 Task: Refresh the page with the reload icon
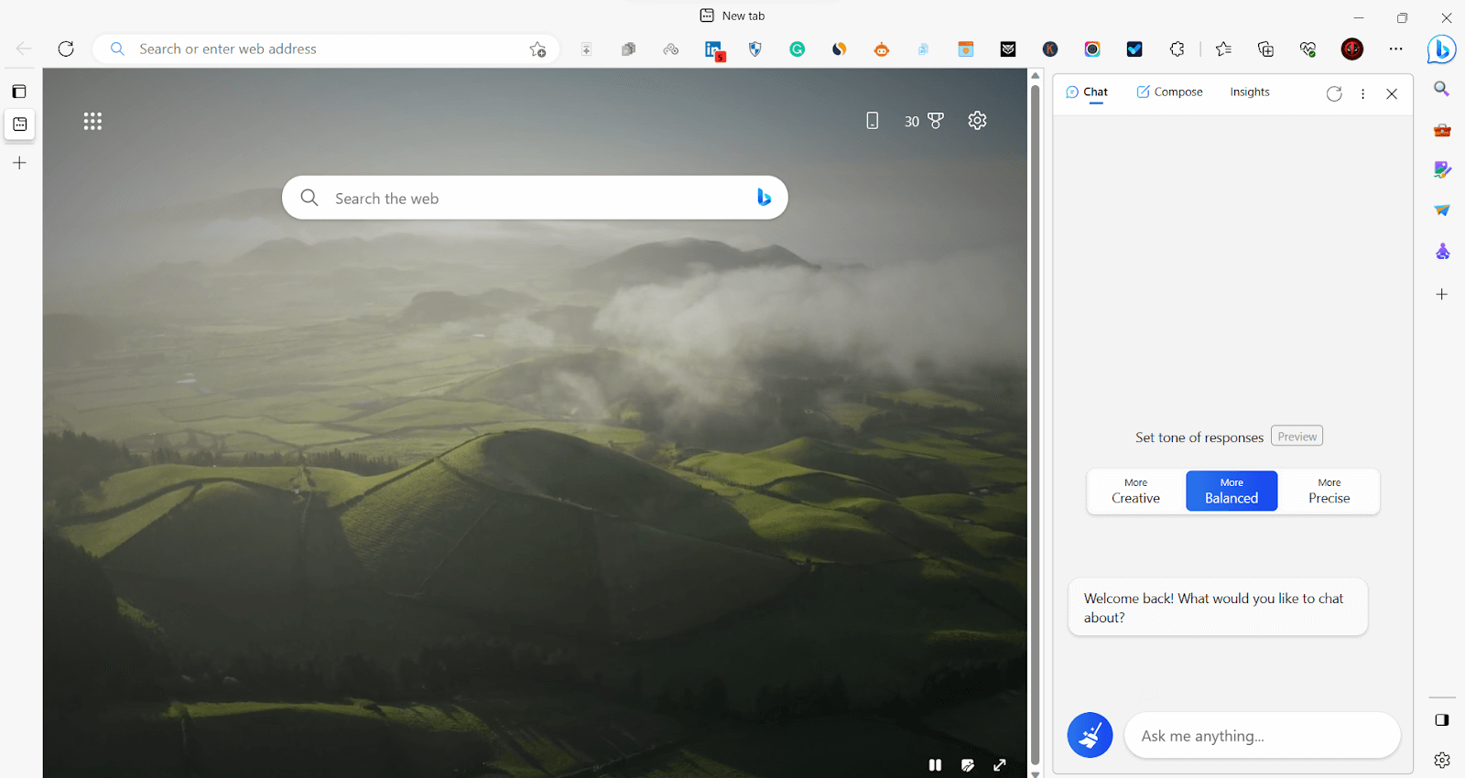[66, 49]
